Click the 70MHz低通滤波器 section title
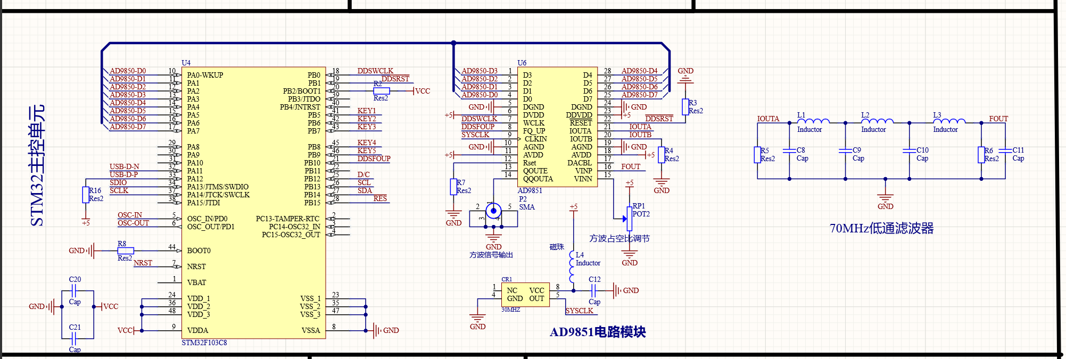Image resolution: width=1066 pixels, height=359 pixels. pyautogui.click(x=882, y=229)
